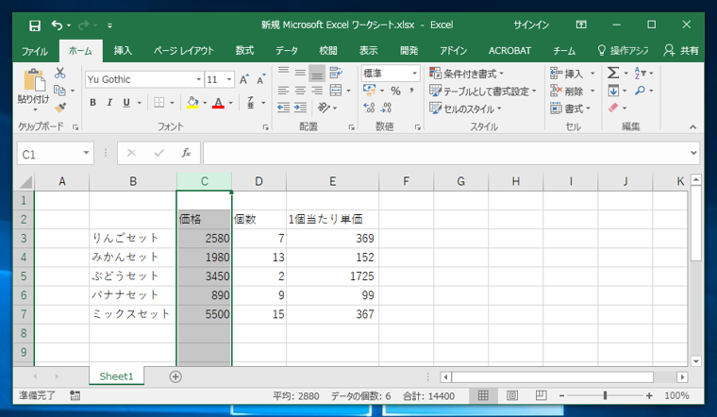717x417 pixels.
Task: Open the 標準 number format dropdown
Action: click(415, 74)
